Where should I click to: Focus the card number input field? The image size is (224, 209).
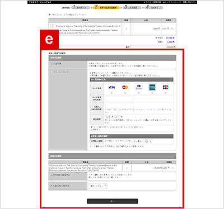click(119, 98)
